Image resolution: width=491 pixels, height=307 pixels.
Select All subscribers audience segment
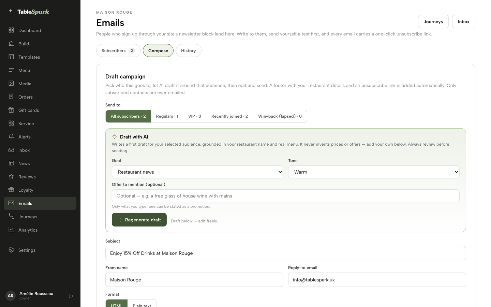coord(128,116)
